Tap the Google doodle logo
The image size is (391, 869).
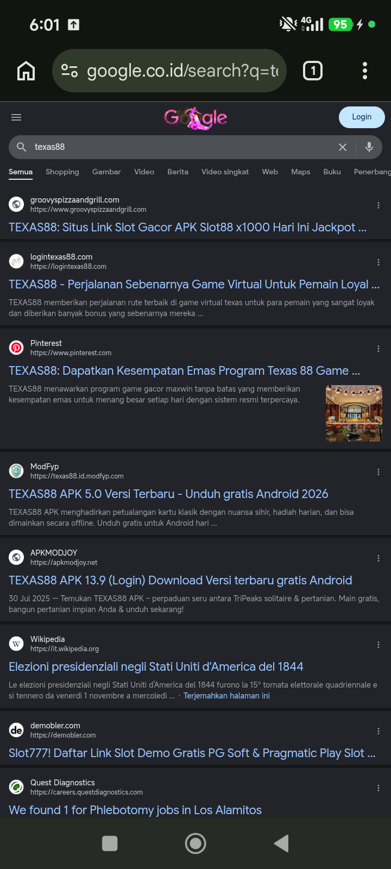(x=195, y=117)
